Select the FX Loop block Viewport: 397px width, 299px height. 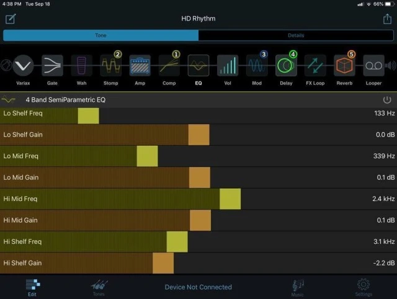315,66
